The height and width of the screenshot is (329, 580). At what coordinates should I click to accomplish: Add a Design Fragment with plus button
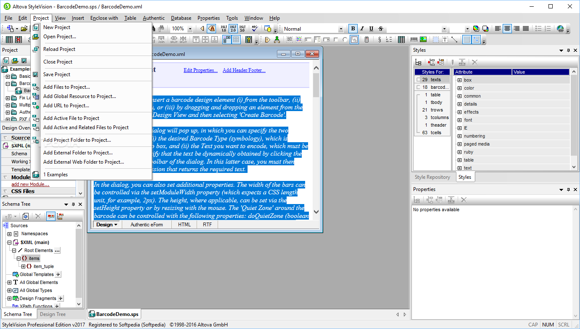(61, 298)
